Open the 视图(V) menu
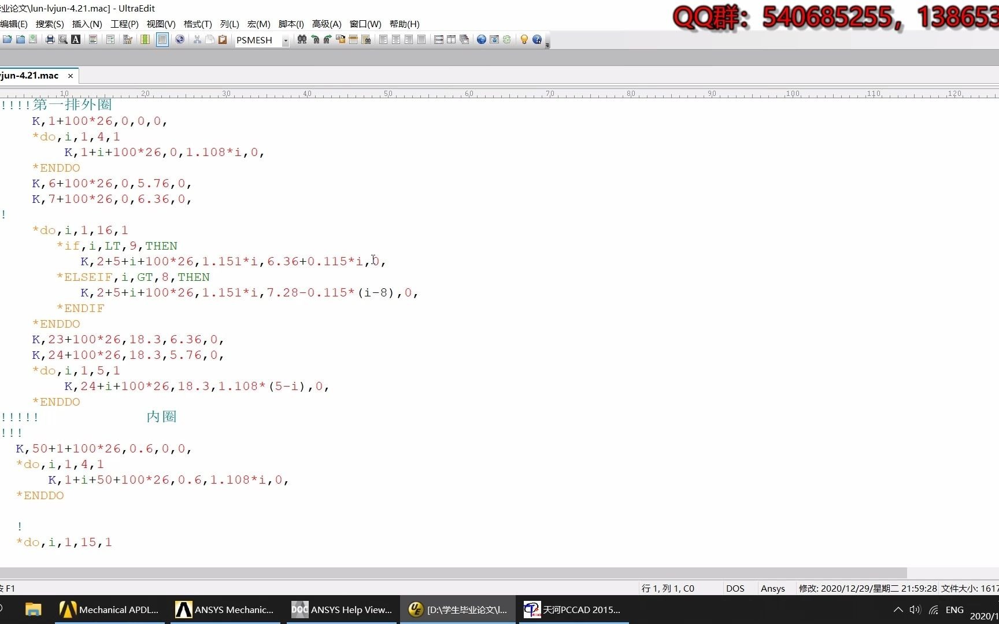This screenshot has width=999, height=624. (x=161, y=24)
